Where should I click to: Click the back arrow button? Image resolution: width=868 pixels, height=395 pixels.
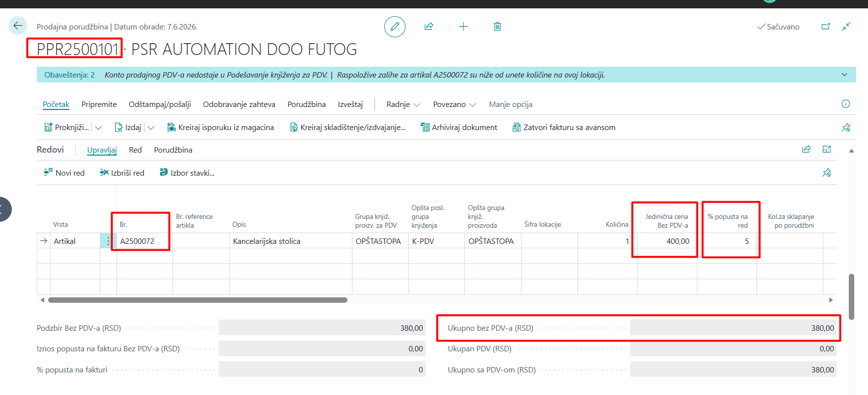[x=18, y=26]
